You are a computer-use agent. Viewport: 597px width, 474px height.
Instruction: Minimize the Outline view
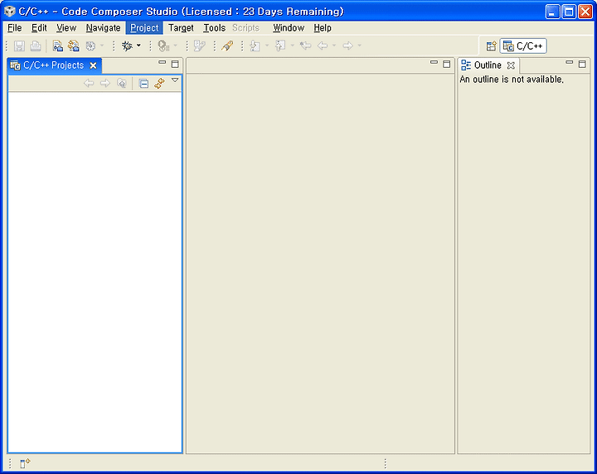point(569,62)
